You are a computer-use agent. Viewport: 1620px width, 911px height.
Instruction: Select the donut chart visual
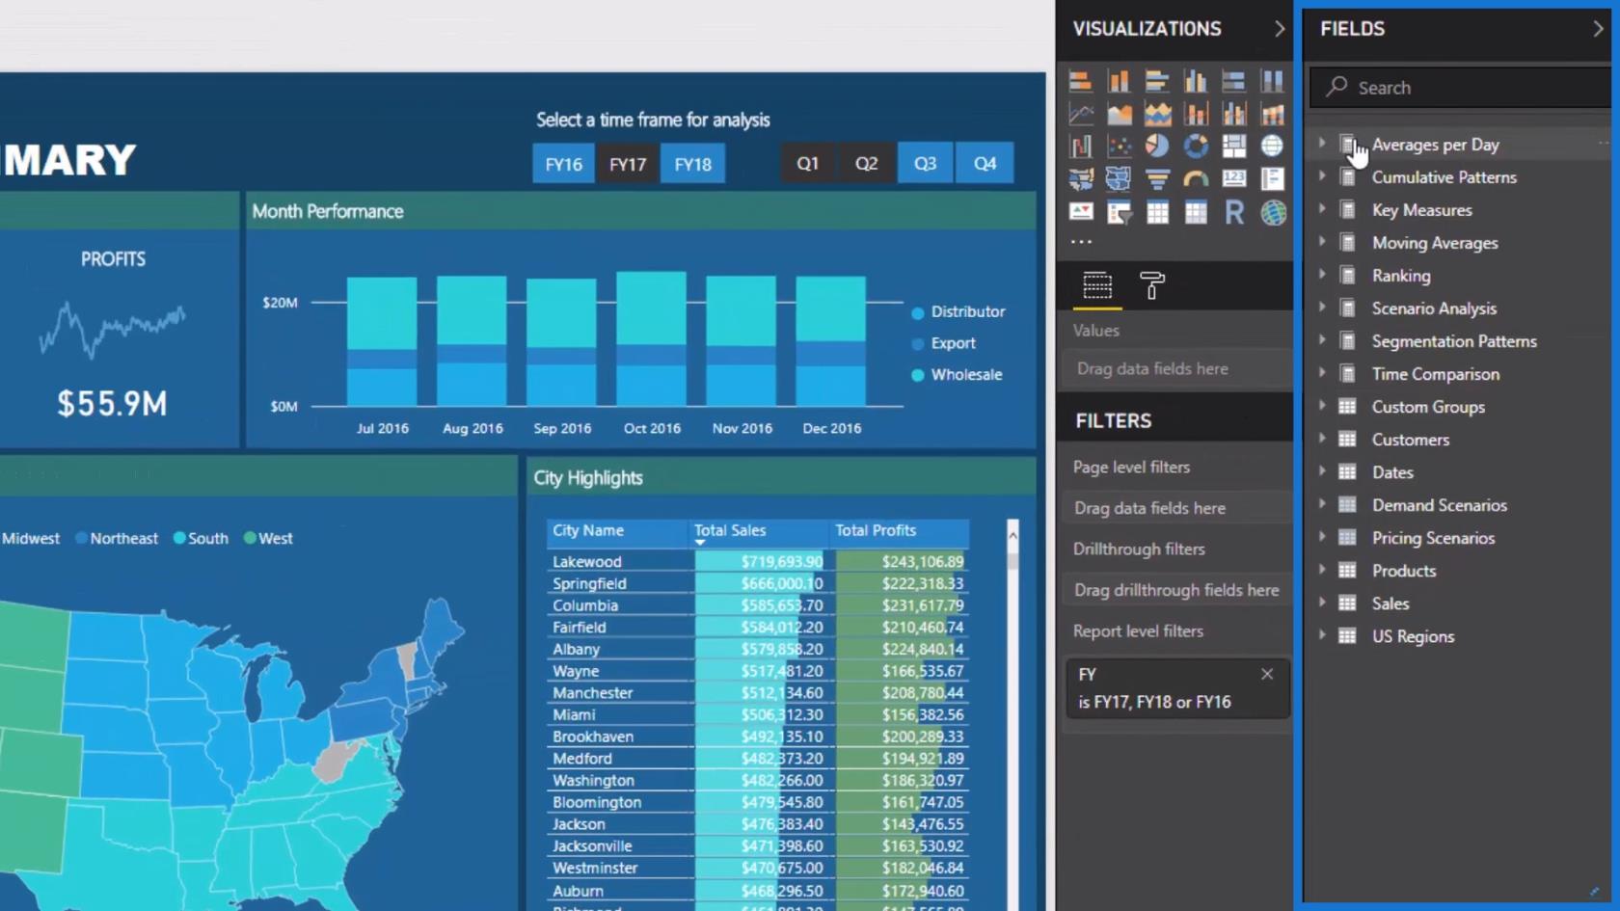(x=1196, y=147)
